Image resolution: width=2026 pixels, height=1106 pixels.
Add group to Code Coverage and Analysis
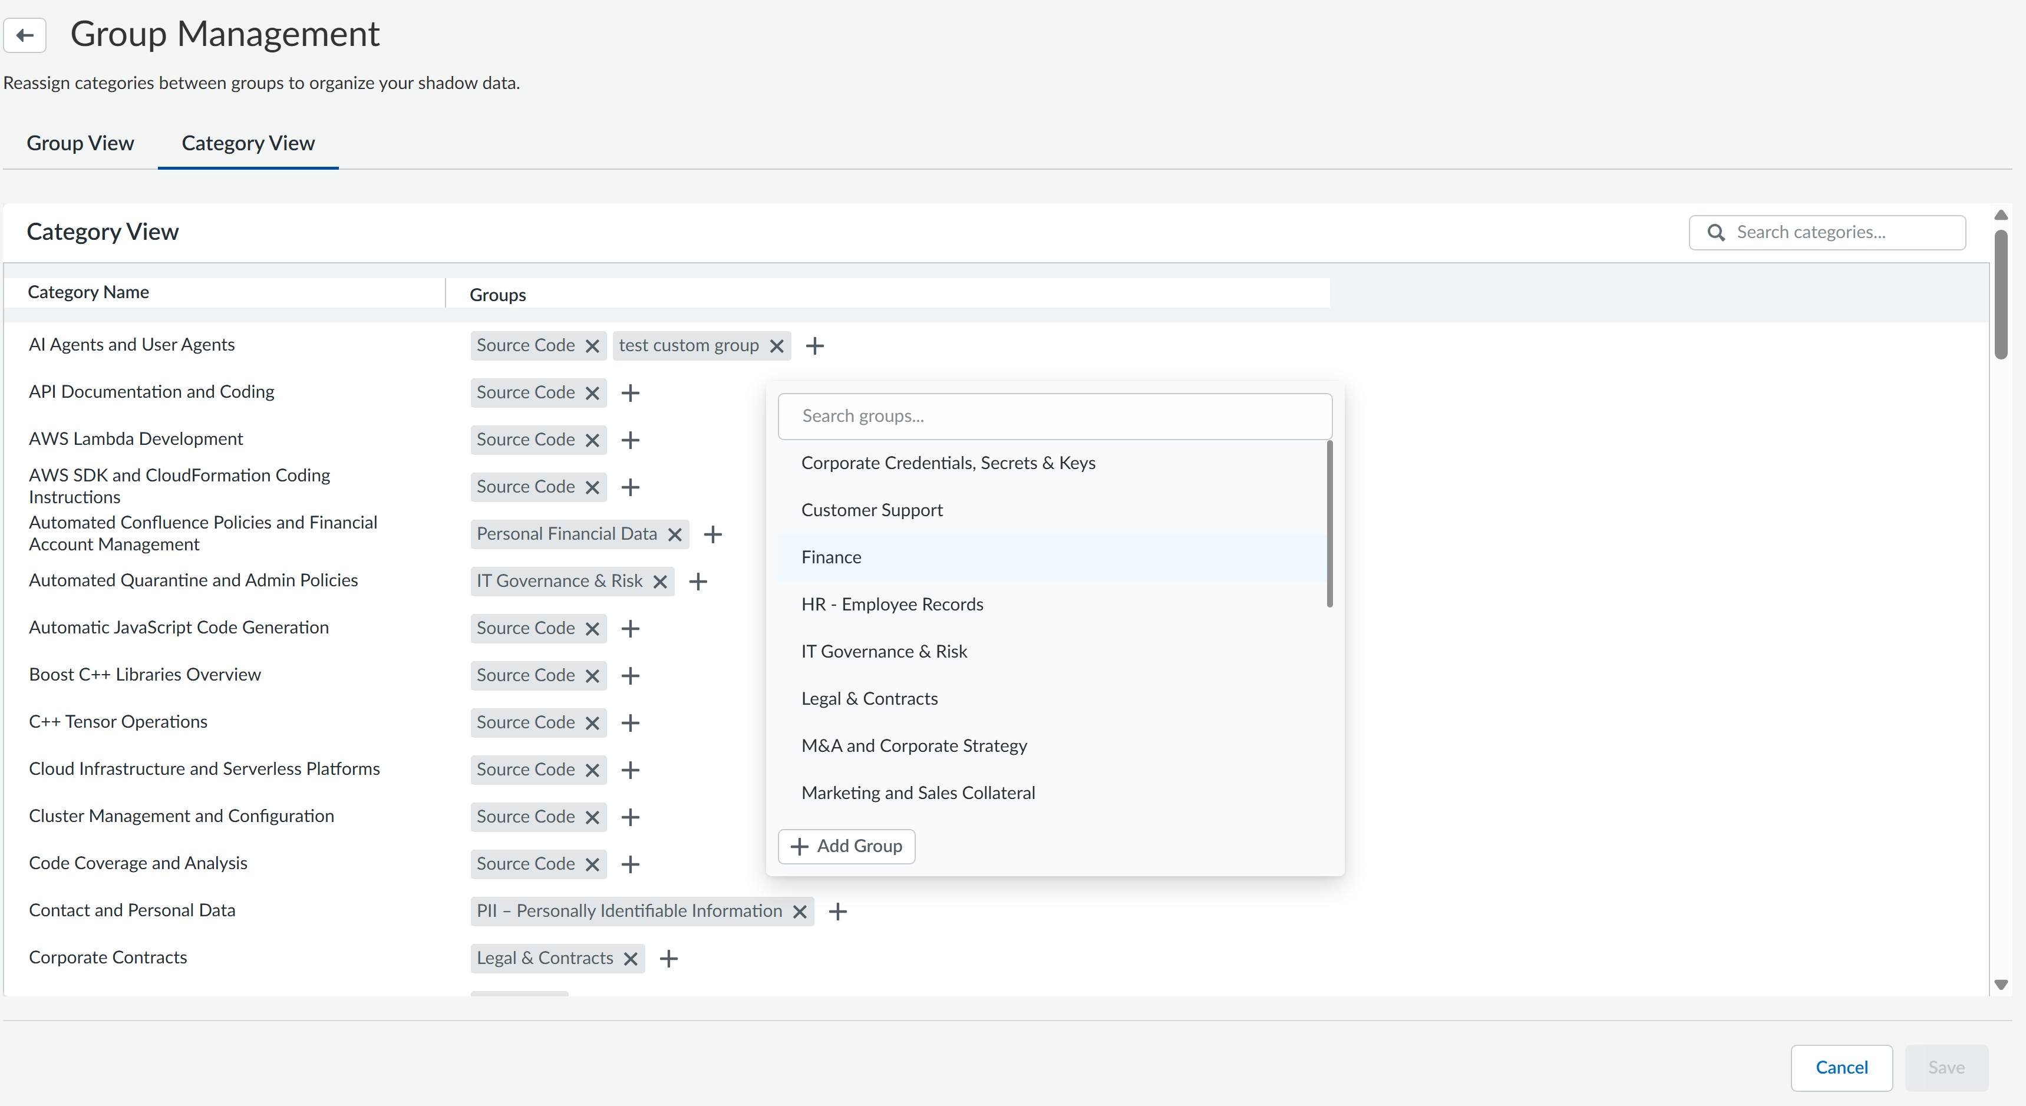(630, 865)
